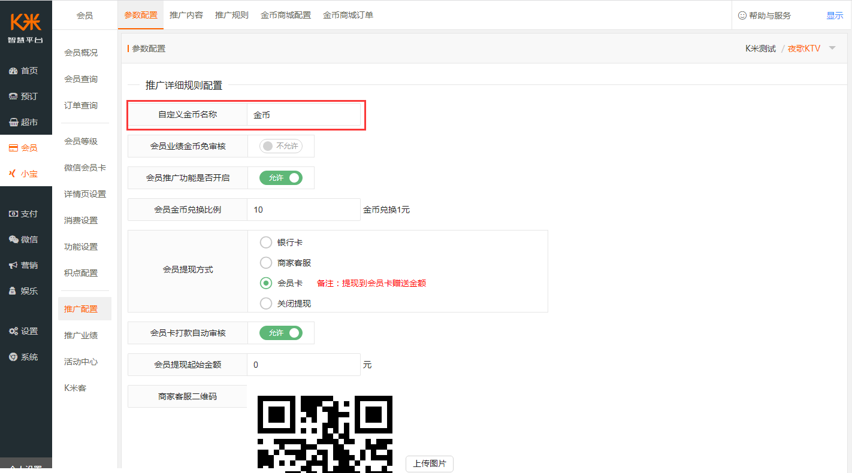Select the 商家客服 withdrawal option
Viewport: 852px width, 473px height.
(x=266, y=263)
